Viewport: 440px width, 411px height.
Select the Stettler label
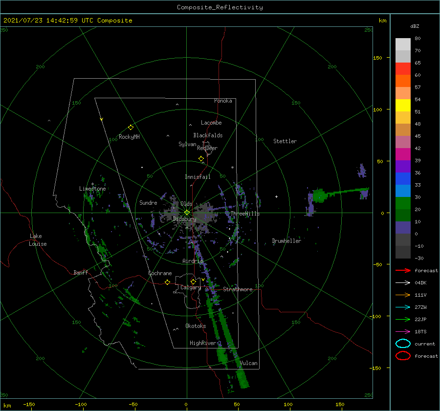coord(285,141)
